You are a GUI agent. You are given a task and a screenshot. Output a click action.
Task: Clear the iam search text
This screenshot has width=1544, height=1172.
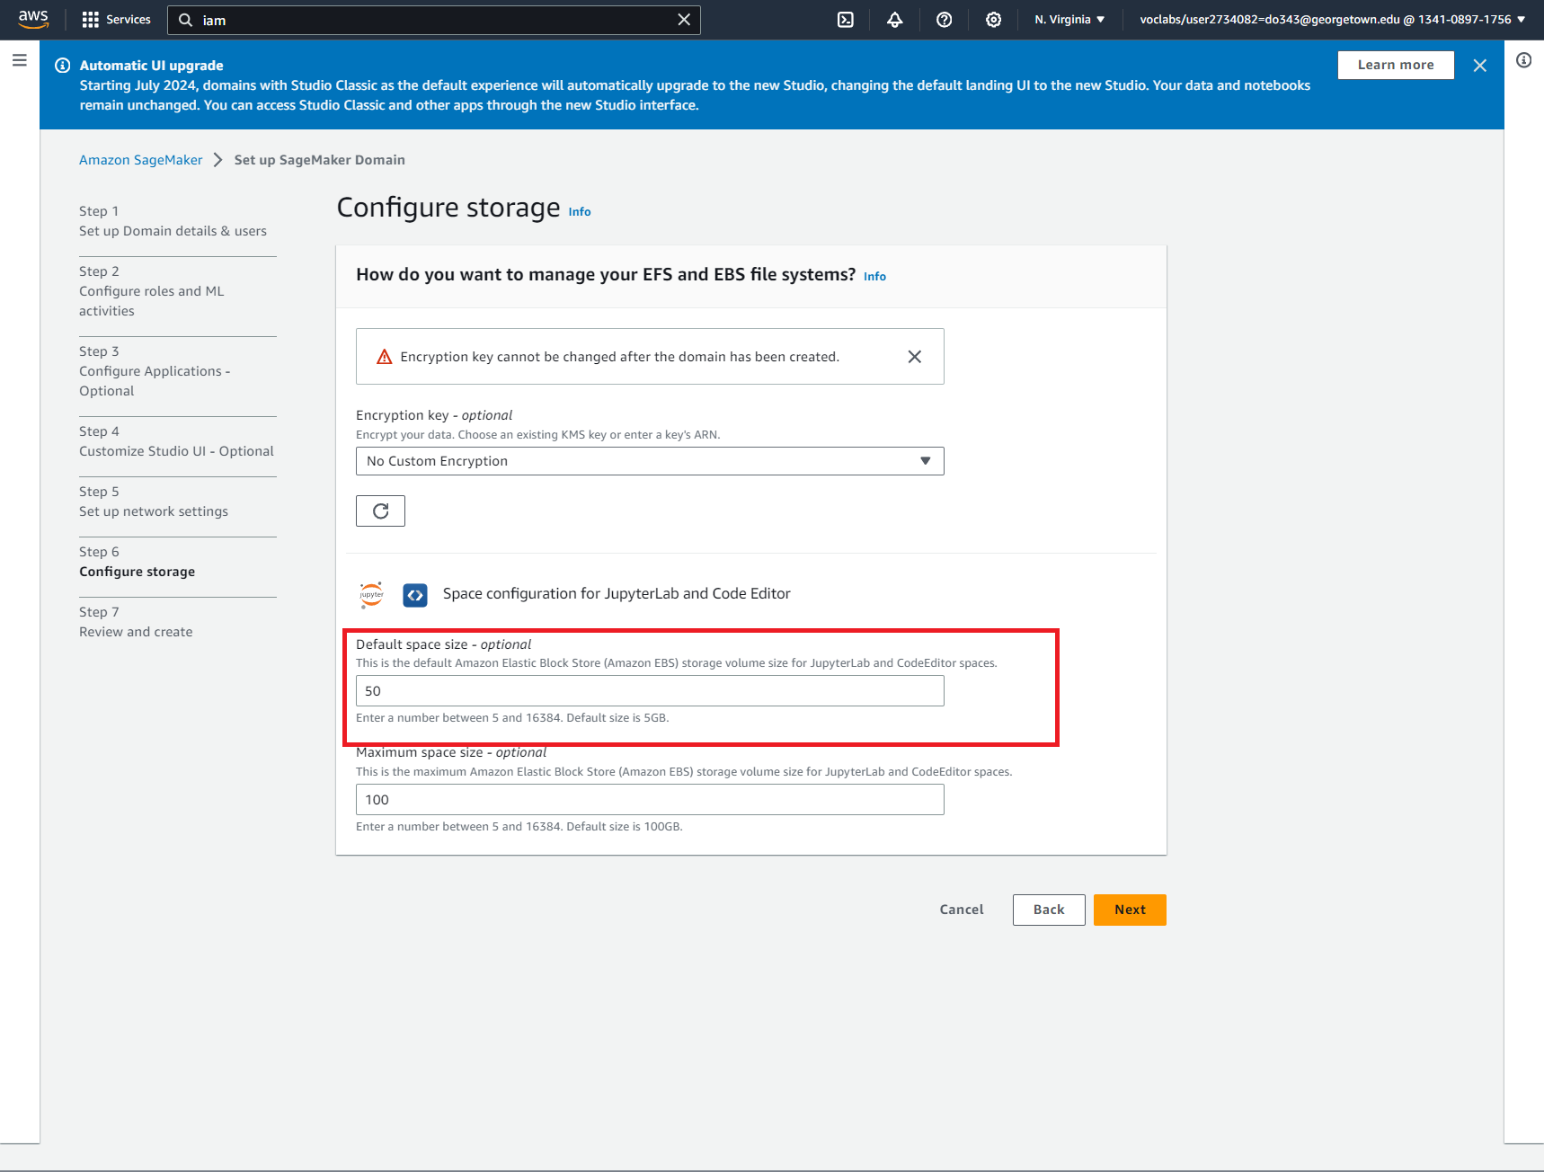[x=684, y=20]
